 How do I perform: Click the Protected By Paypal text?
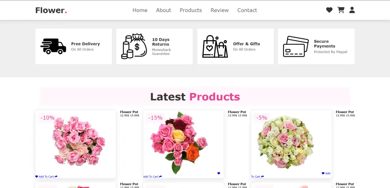tap(331, 52)
